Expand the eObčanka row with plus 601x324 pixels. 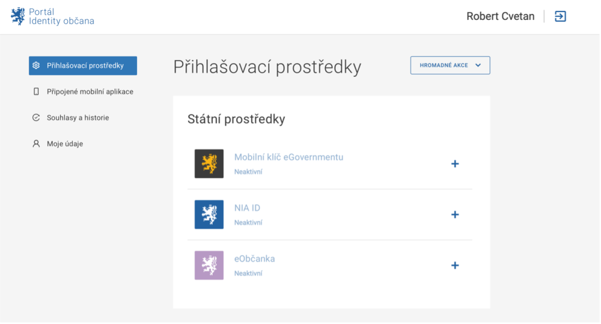(x=455, y=265)
